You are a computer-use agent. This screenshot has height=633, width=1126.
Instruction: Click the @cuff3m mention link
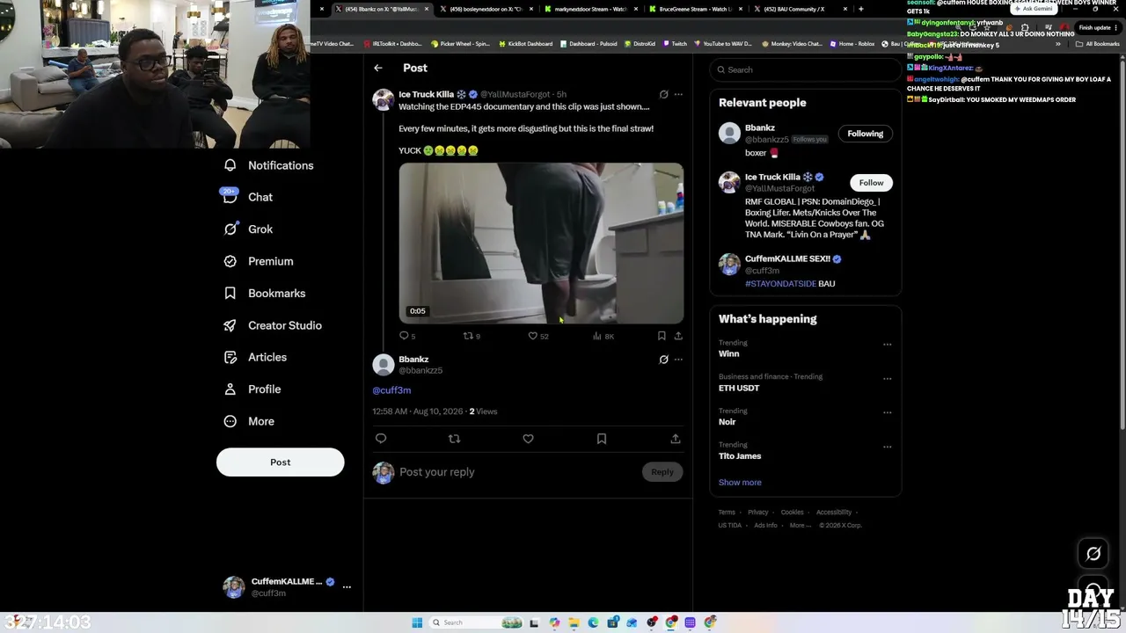coord(391,390)
